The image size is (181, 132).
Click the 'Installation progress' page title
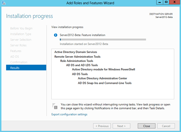(29, 16)
